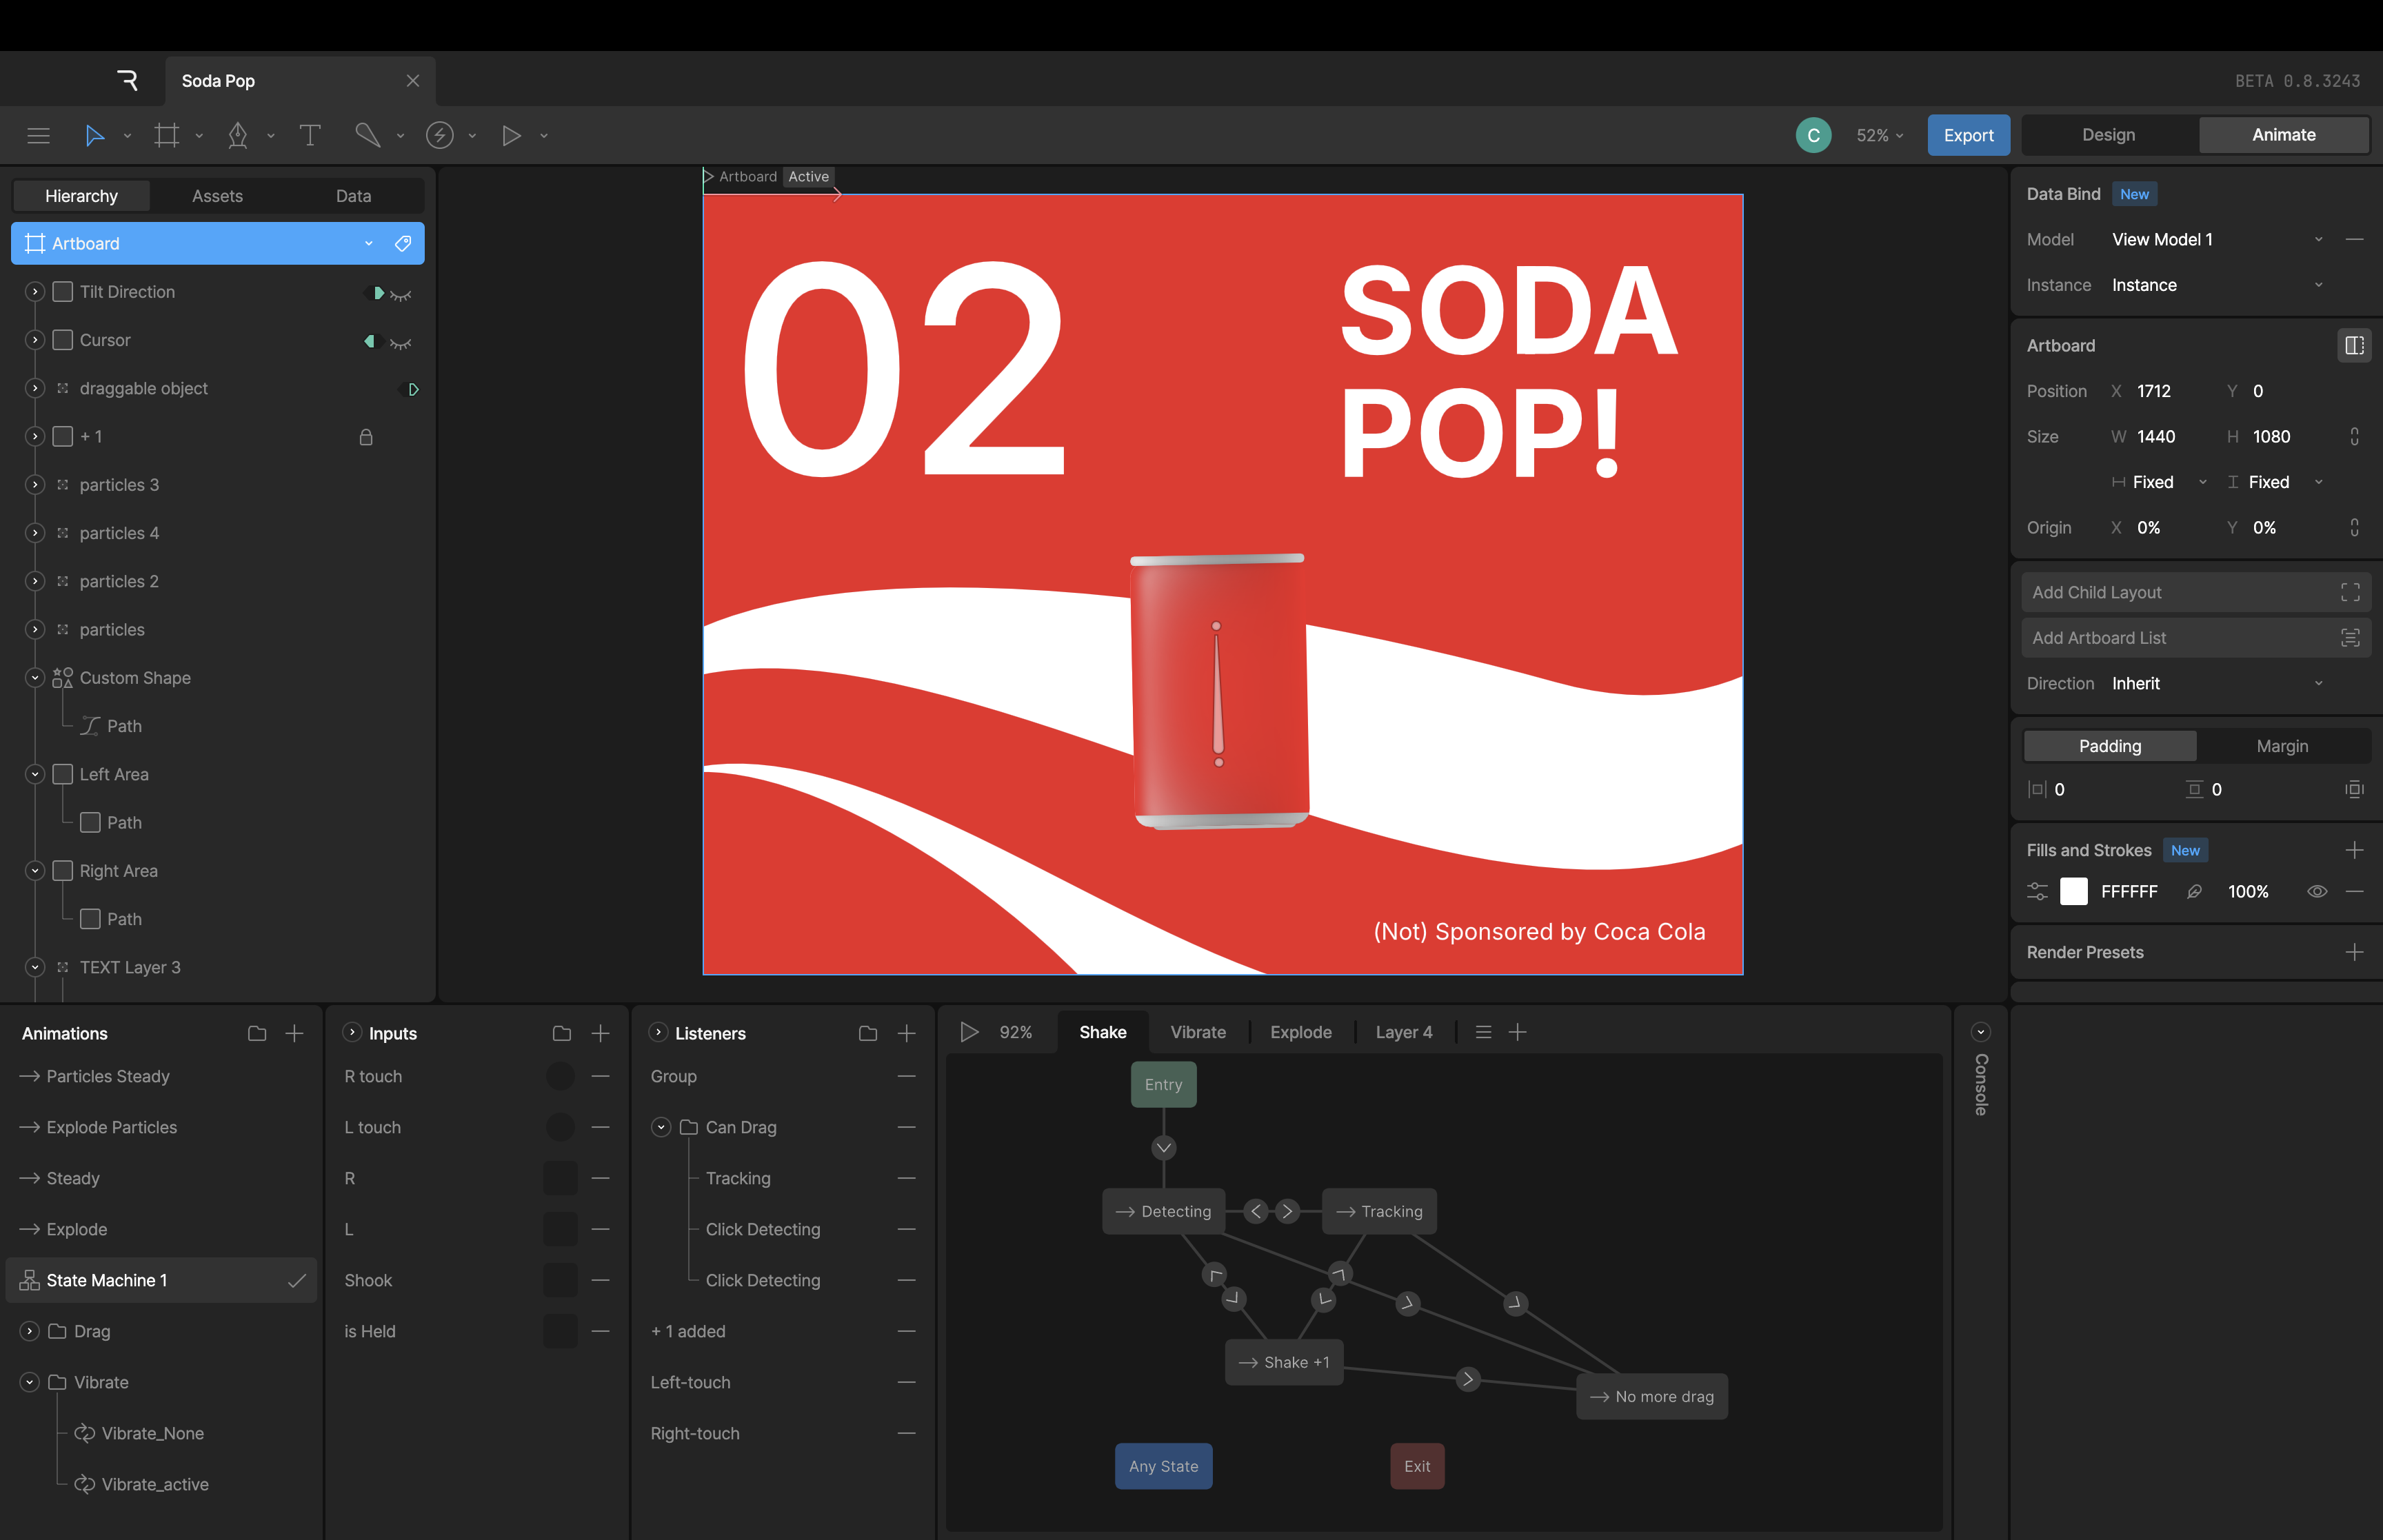Screen dimensions: 2383x1540
Task: Click the lock icon on +1 layer
Action: pos(366,437)
